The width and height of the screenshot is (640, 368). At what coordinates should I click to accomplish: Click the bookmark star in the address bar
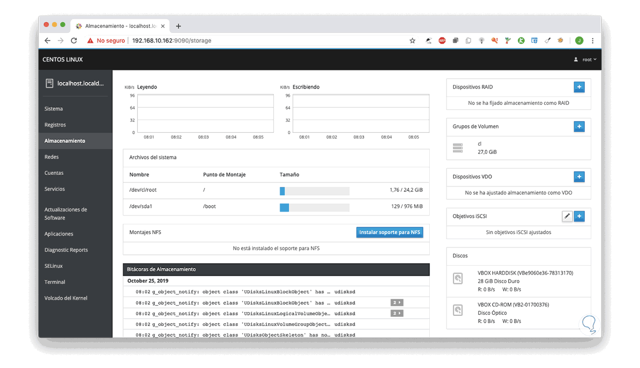tap(412, 40)
